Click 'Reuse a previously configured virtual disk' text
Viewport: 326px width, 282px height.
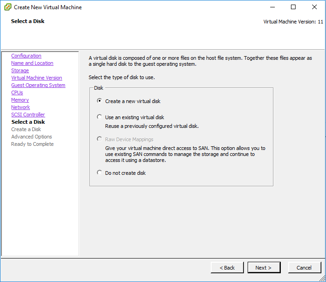[x=152, y=126]
